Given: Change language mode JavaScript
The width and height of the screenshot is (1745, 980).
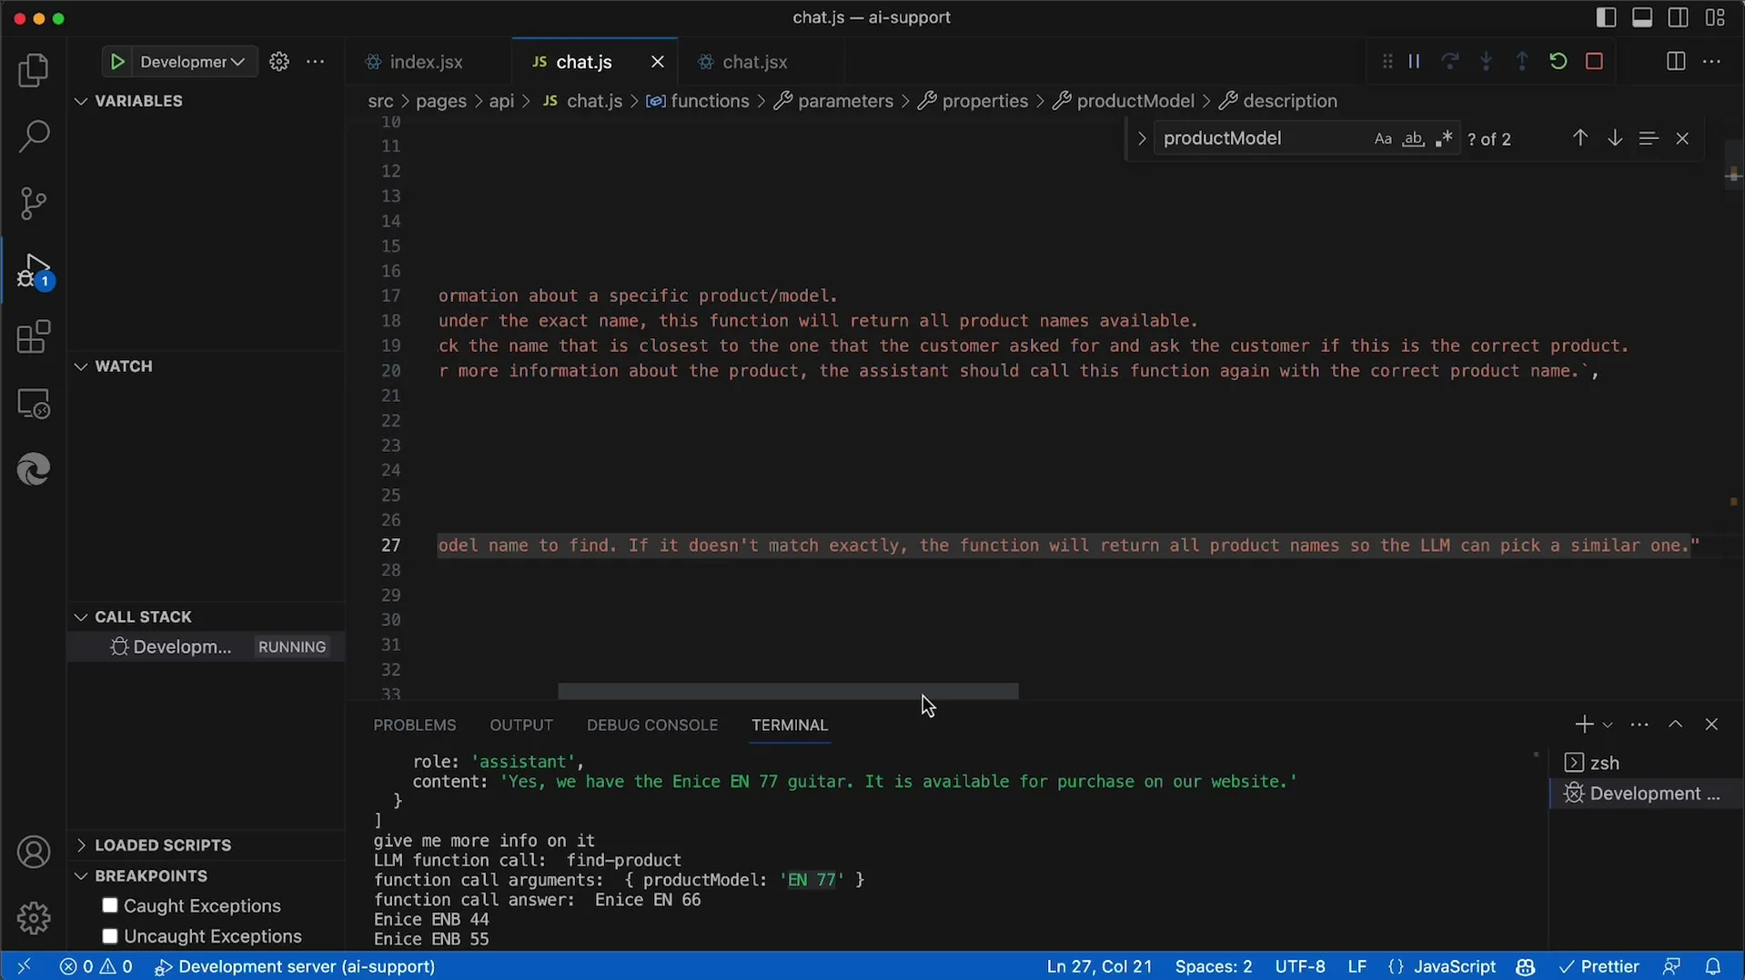Looking at the screenshot, I should tap(1454, 966).
